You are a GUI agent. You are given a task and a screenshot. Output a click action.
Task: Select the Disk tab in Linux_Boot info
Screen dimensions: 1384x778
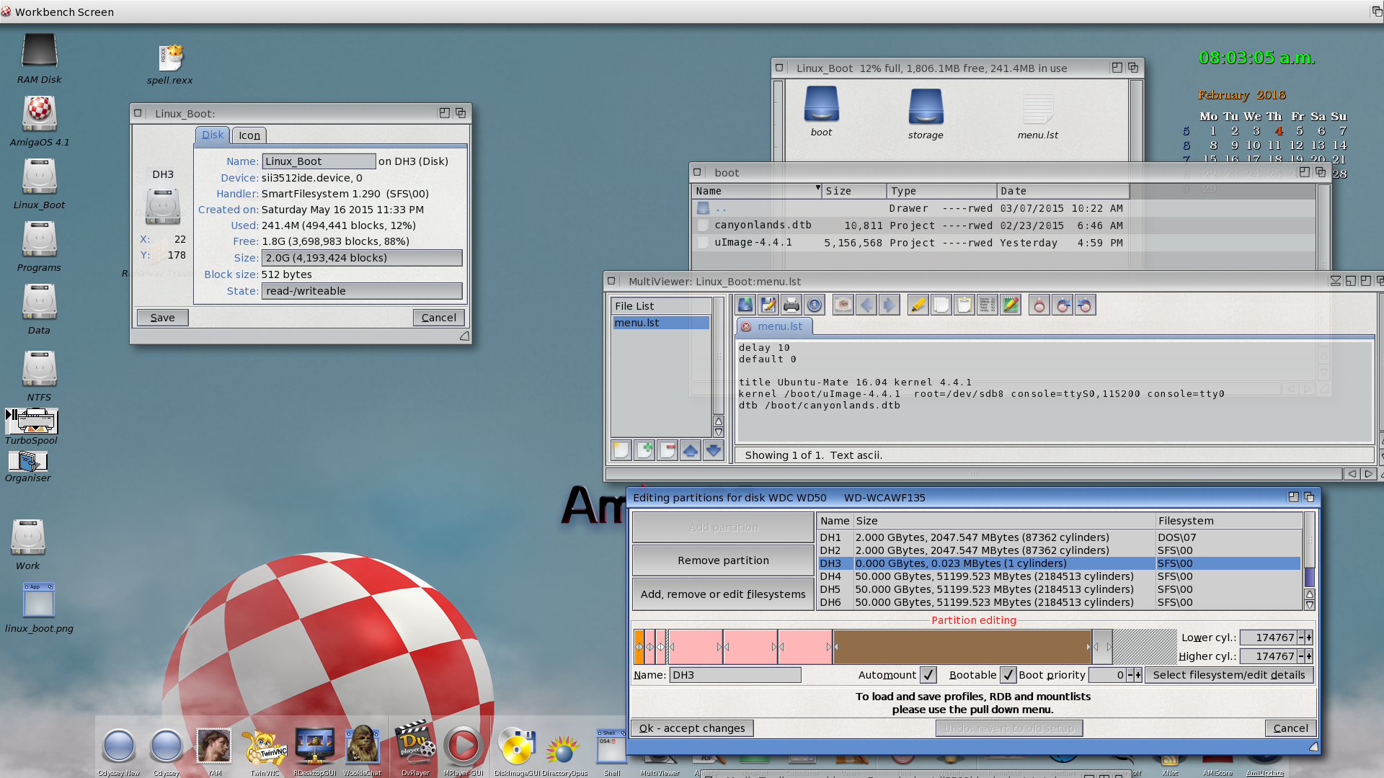pyautogui.click(x=212, y=135)
